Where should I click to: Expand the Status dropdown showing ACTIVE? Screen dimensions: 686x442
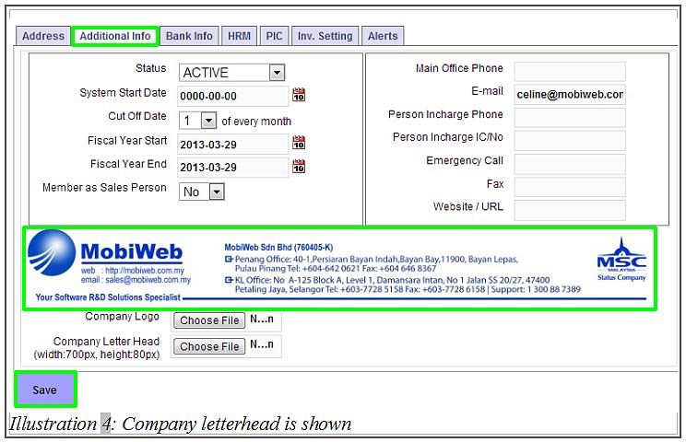(x=277, y=73)
